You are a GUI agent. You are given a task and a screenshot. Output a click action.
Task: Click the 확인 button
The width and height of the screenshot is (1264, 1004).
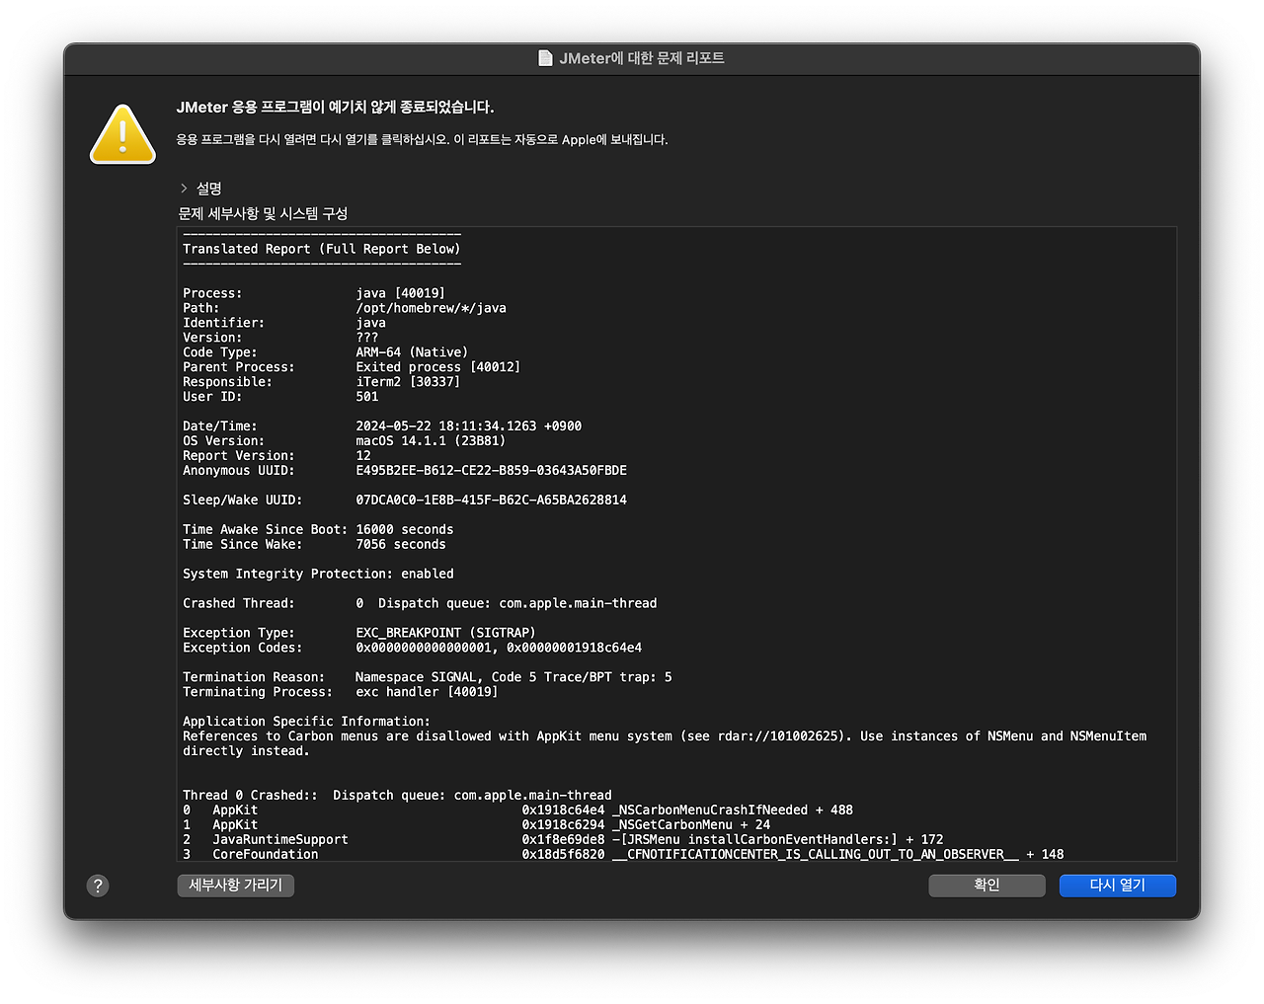987,886
